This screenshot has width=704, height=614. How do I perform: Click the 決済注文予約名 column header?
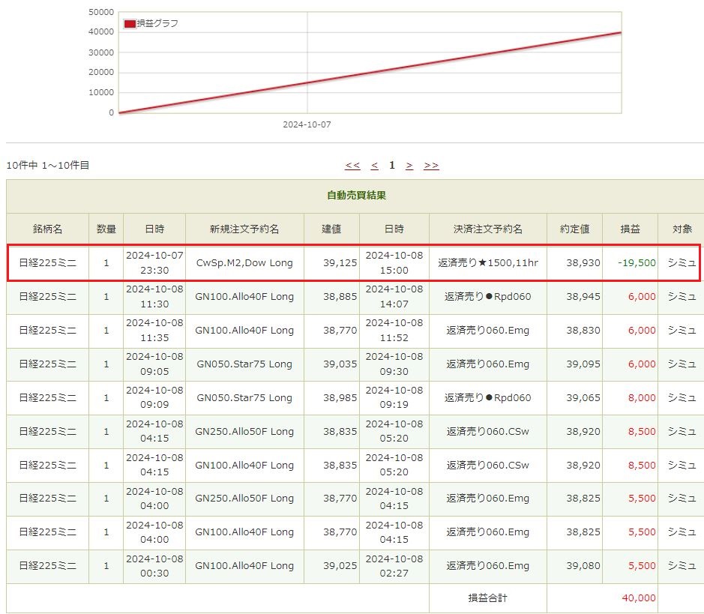(x=487, y=229)
